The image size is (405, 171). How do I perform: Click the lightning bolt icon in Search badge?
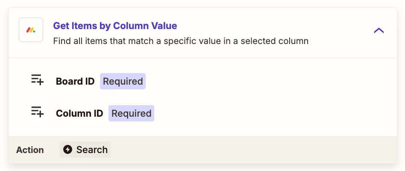click(x=67, y=150)
